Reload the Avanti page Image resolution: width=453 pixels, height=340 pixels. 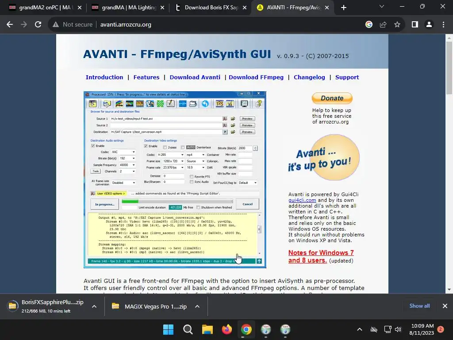38,25
